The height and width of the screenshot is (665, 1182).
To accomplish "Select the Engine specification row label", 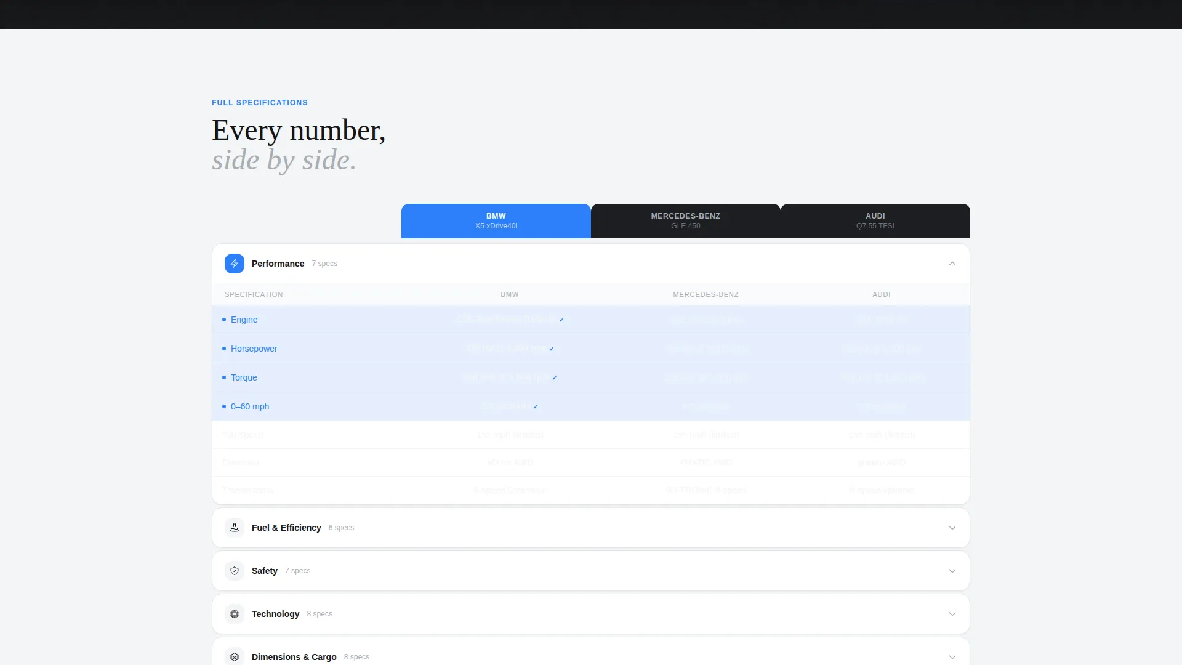I will pos(244,320).
